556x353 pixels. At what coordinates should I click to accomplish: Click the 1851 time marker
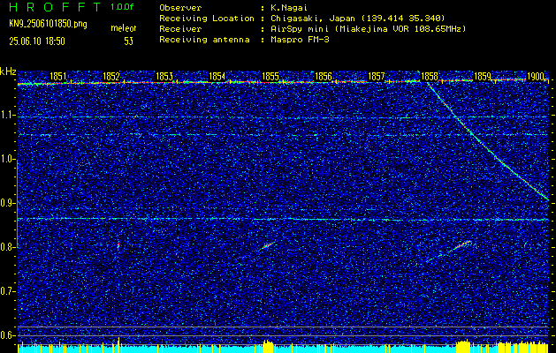click(57, 76)
